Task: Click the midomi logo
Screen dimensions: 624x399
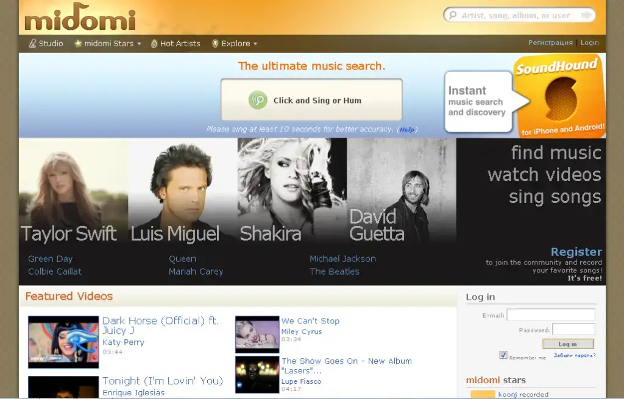Action: click(79, 18)
